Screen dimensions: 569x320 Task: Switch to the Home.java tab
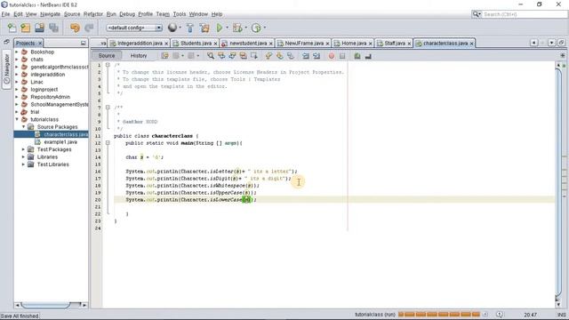pyautogui.click(x=354, y=44)
